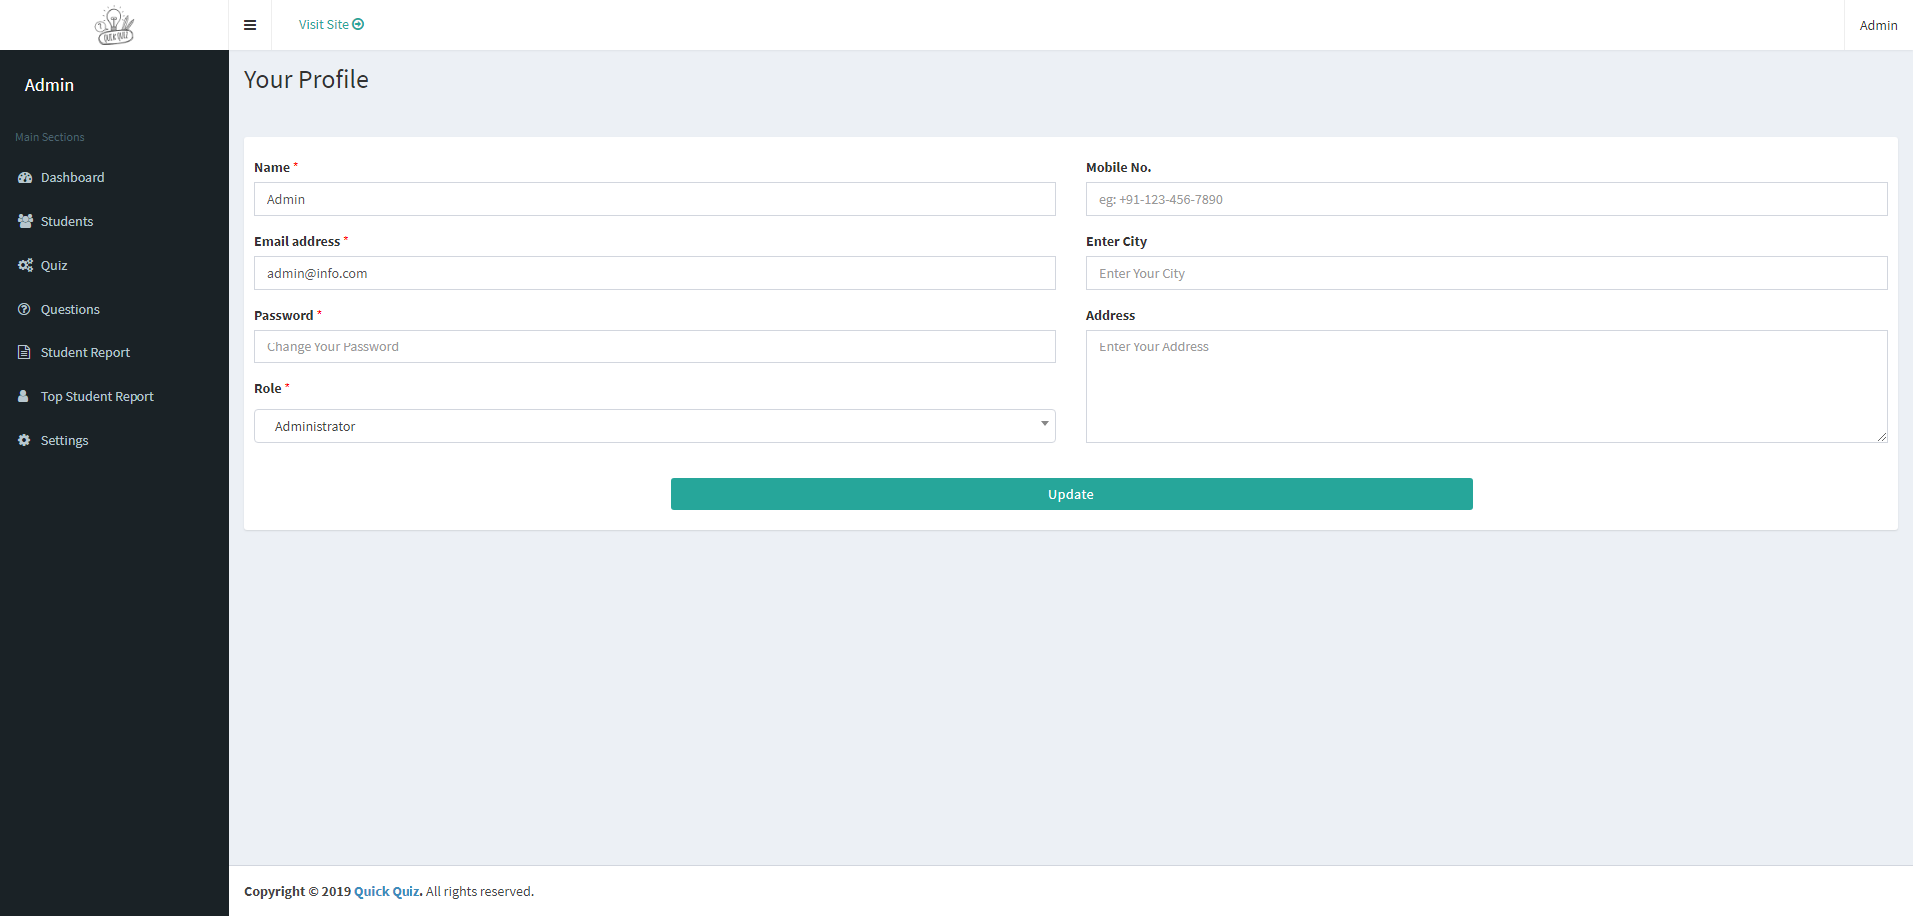Click the Update button

pyautogui.click(x=1071, y=493)
